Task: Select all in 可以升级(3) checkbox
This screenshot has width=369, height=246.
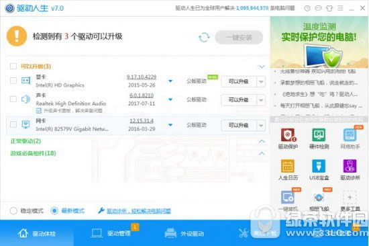Action: click(13, 67)
